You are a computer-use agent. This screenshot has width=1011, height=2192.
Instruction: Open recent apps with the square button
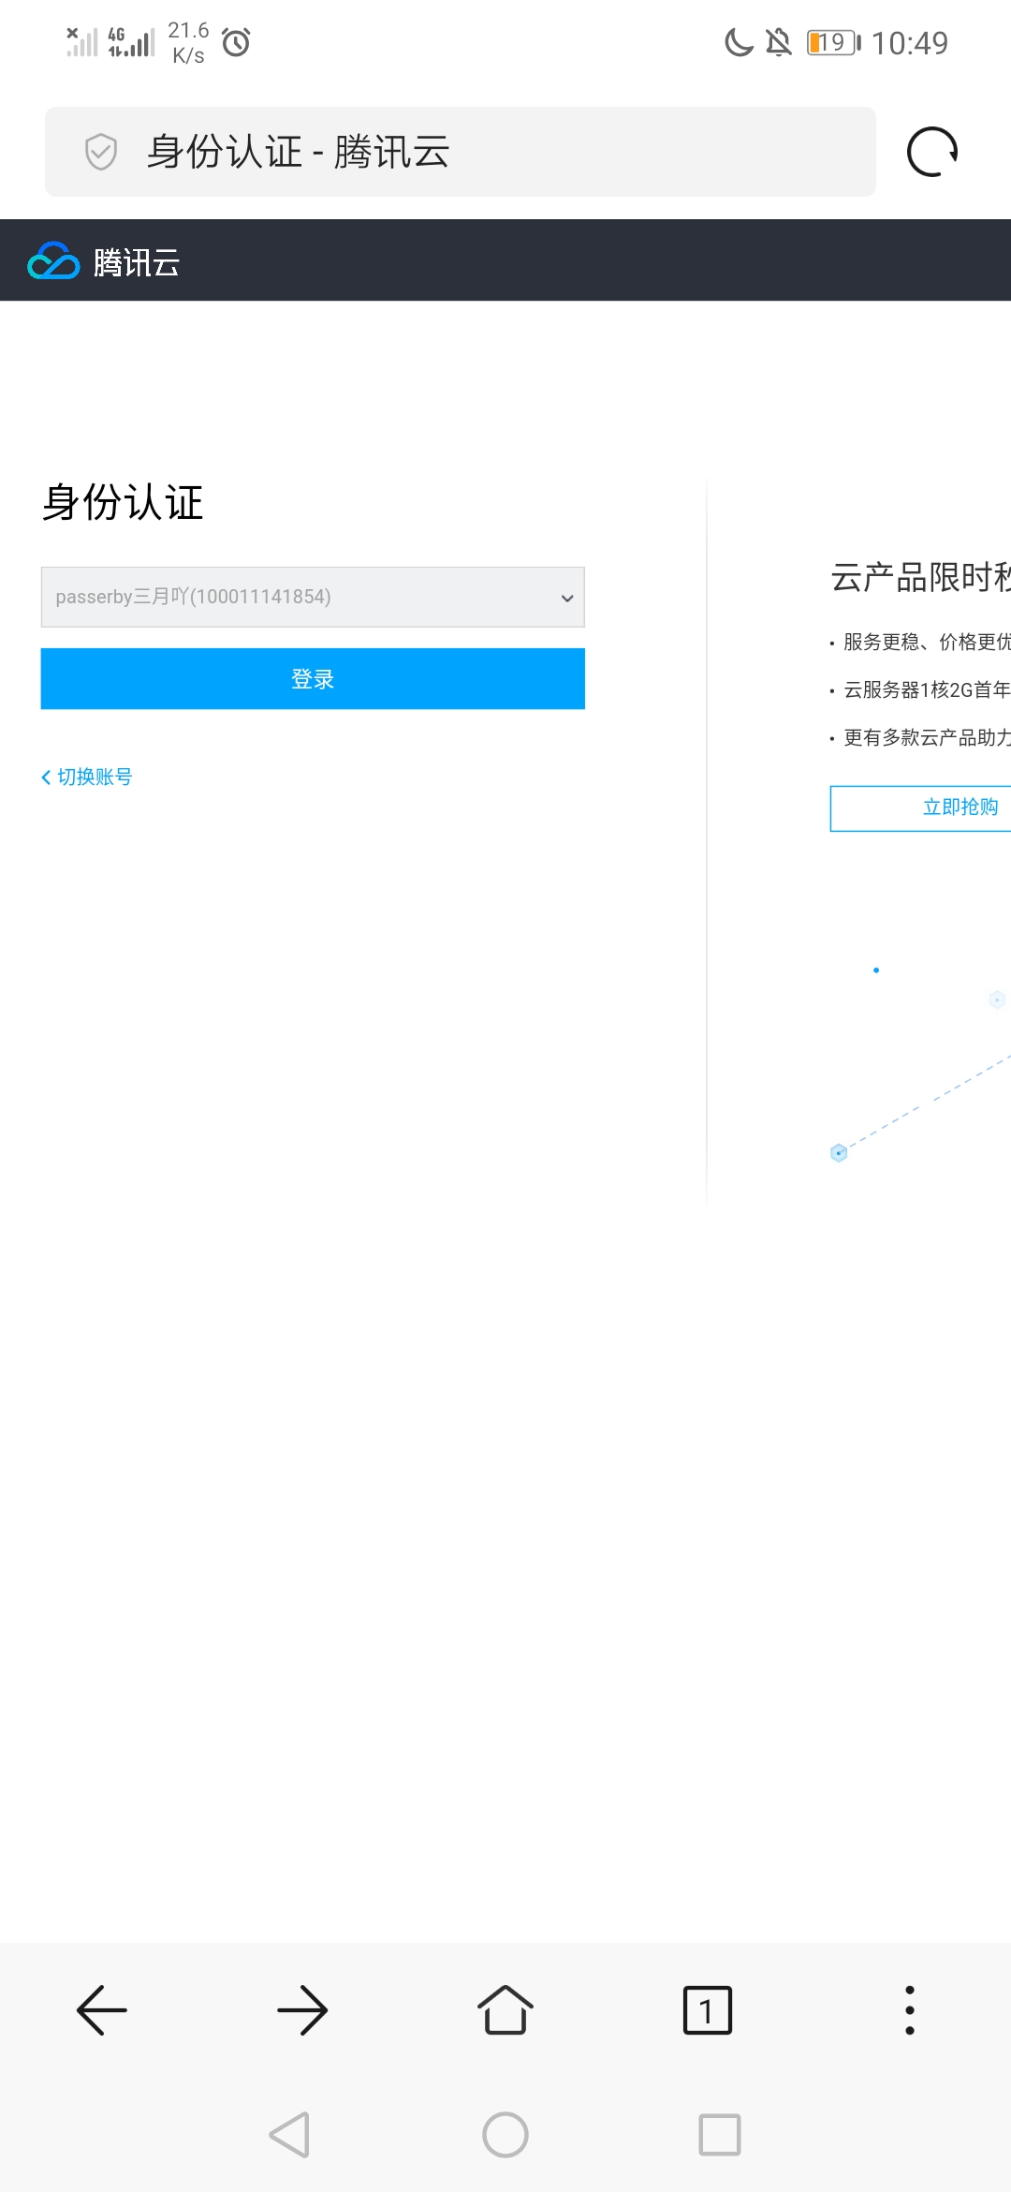pyautogui.click(x=719, y=2135)
